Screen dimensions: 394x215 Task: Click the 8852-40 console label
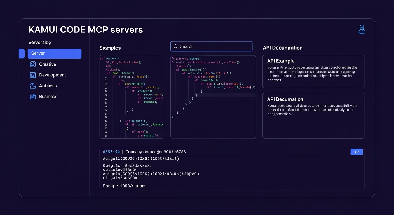coord(111,152)
